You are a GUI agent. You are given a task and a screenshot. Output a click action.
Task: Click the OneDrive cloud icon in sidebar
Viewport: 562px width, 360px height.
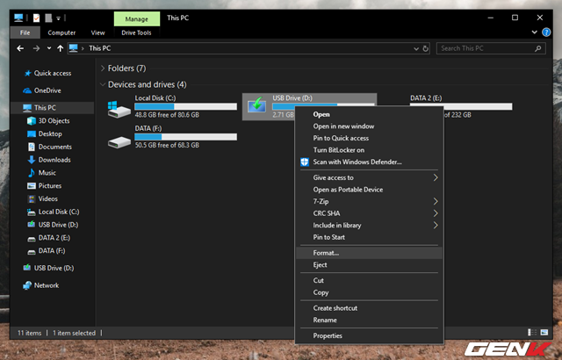[x=27, y=90]
